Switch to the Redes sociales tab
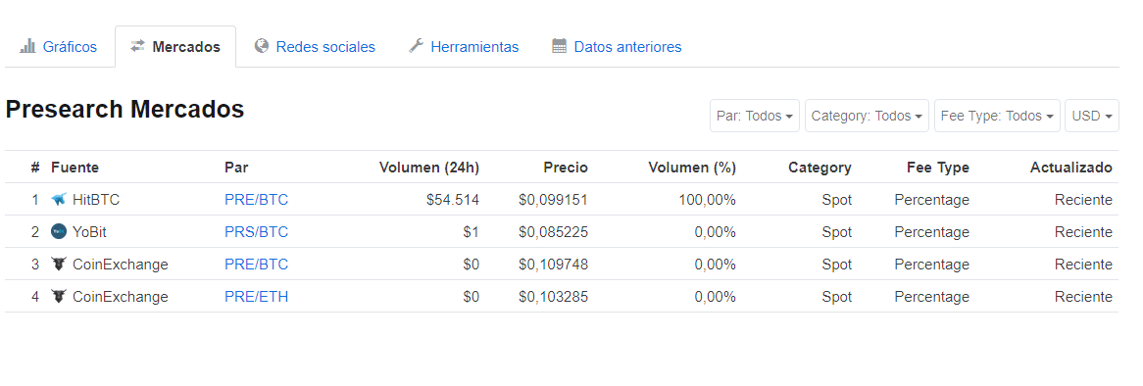This screenshot has width=1143, height=386. 315,47
